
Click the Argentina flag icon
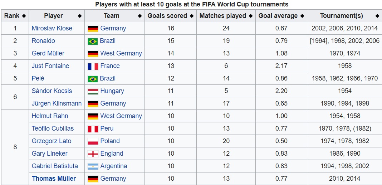pos(93,166)
